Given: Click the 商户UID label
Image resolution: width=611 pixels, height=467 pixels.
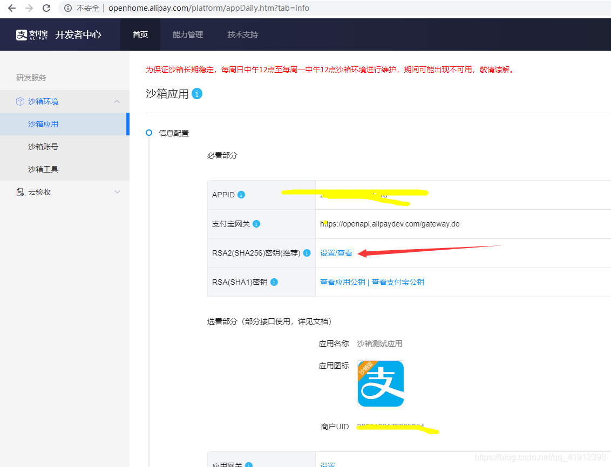Looking at the screenshot, I should pyautogui.click(x=335, y=427).
